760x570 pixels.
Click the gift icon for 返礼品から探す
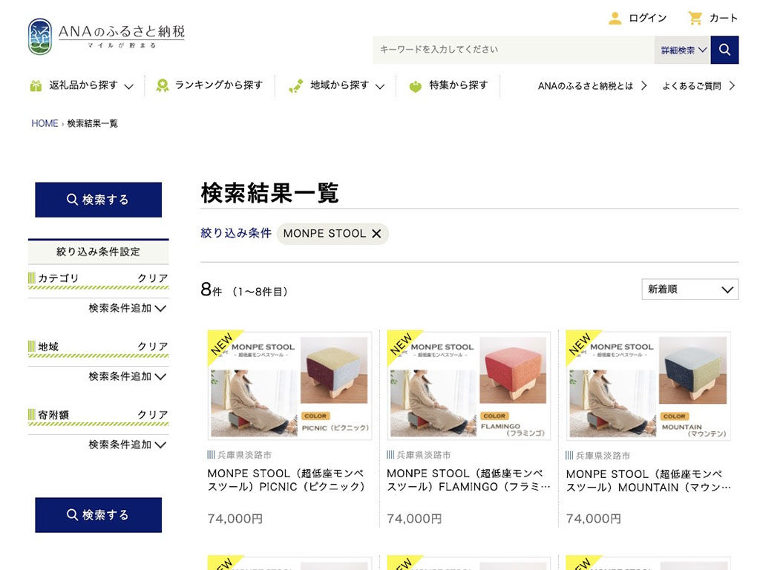(36, 86)
